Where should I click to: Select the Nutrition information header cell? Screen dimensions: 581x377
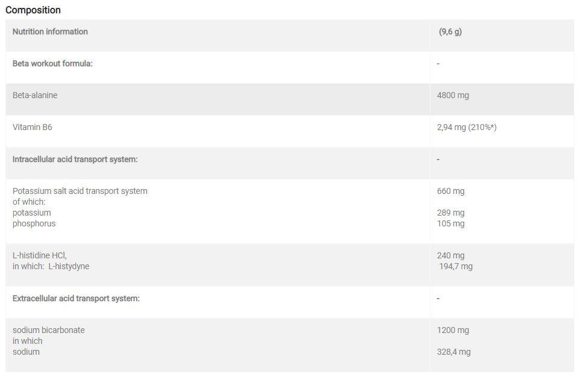pos(50,32)
